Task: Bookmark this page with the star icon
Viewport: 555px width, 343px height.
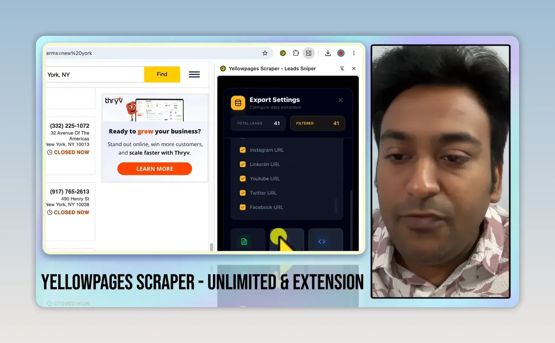Action: 265,53
